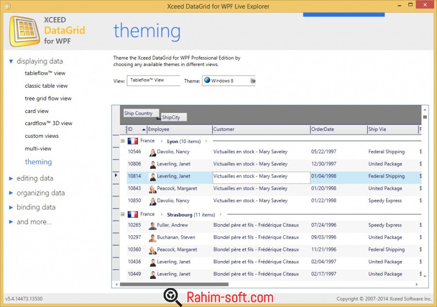437x307 pixels.
Task: Click the ShipCity group-by label
Action: click(x=174, y=117)
